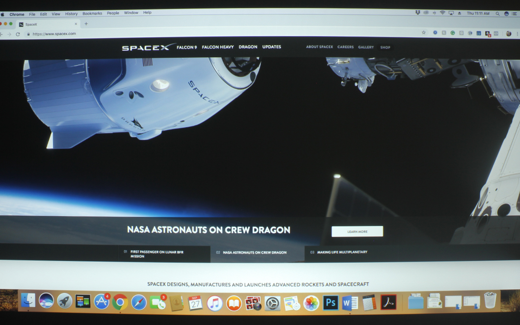520x325 pixels.
Task: Open the History menu
Action: pos(71,14)
